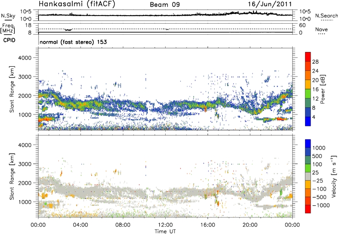The width and height of the screenshot is (338, 234).
Task: Click the "N.Search" legend label
Action: [x=326, y=16]
